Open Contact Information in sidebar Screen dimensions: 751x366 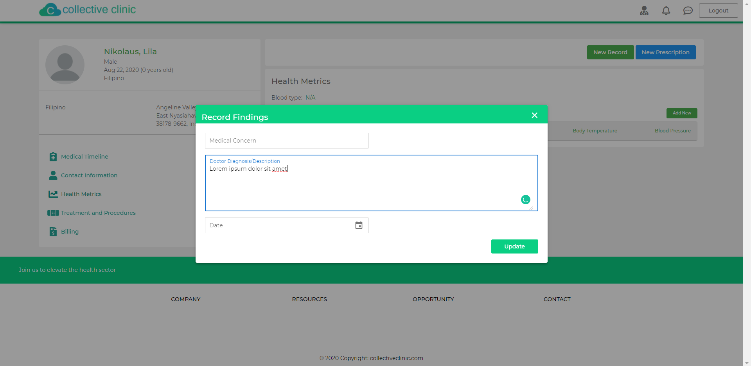pyautogui.click(x=89, y=175)
